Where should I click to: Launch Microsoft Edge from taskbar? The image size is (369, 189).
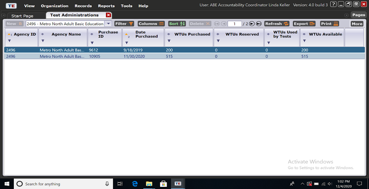135,184
